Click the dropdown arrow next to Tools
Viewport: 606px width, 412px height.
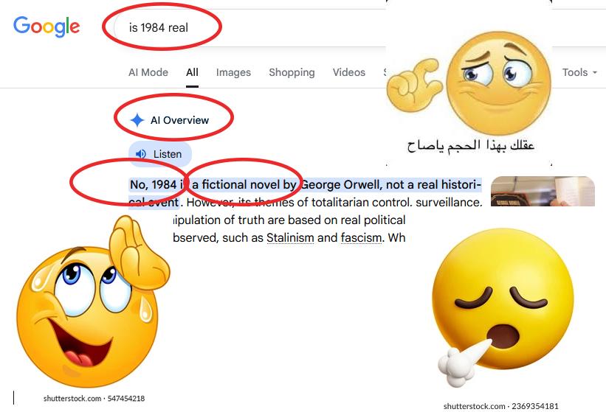(595, 72)
